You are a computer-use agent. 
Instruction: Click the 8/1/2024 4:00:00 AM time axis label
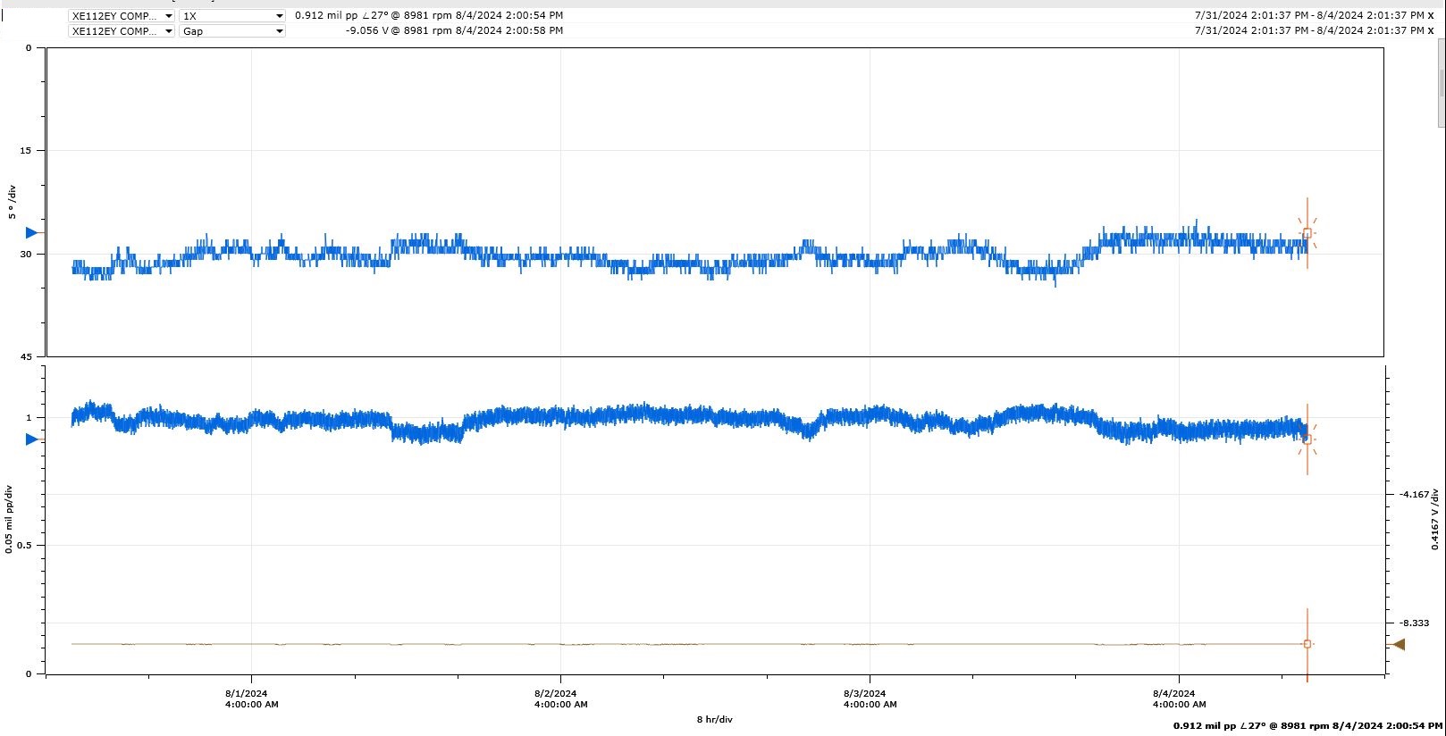(x=251, y=698)
